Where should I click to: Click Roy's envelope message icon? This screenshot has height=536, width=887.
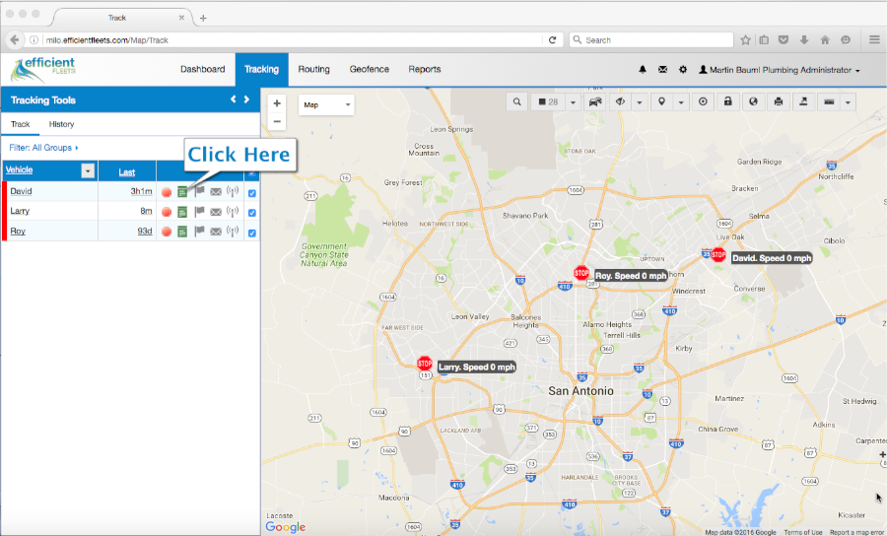point(216,232)
